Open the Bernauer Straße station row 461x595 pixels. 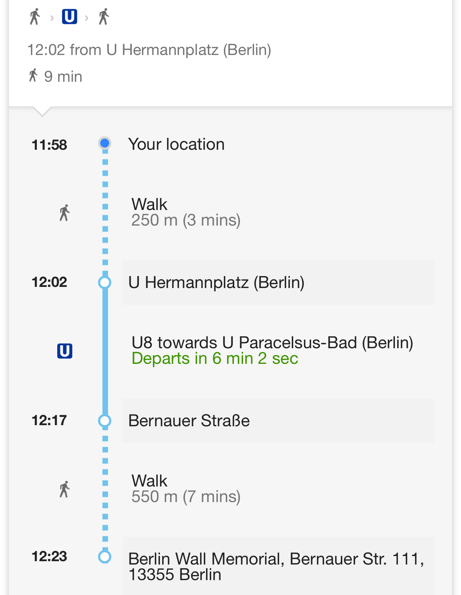coord(278,421)
